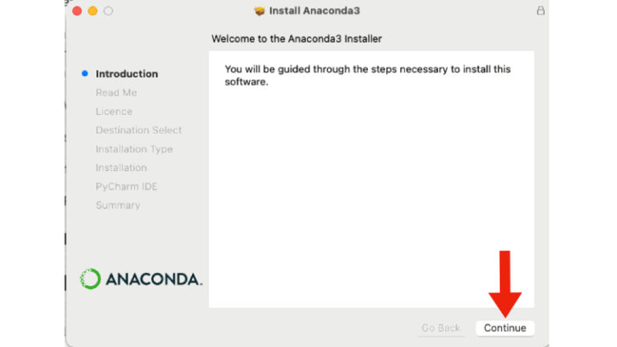Click the blue bullet next to Introduction
Viewport: 617px width, 347px height.
click(84, 73)
